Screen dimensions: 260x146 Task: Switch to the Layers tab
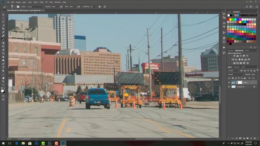pos(230,67)
